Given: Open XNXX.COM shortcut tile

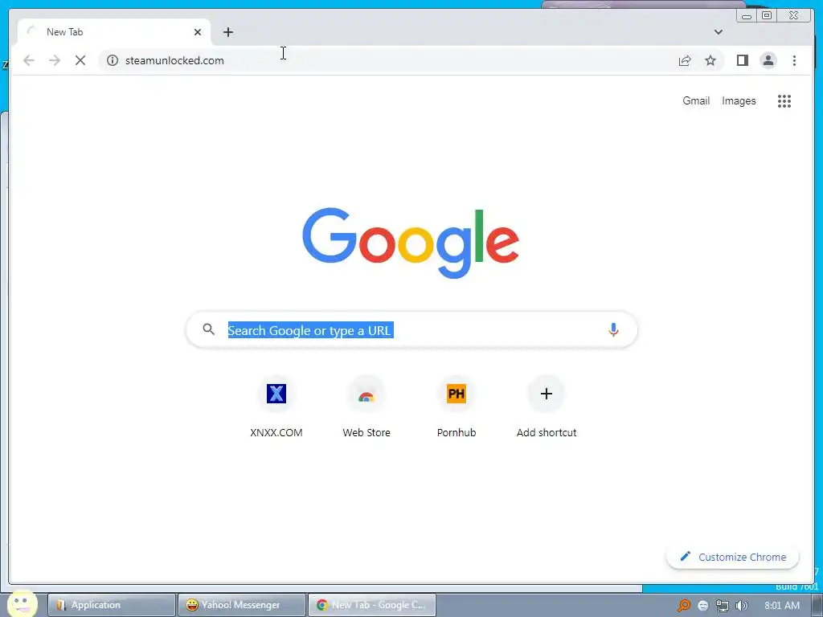Looking at the screenshot, I should pyautogui.click(x=276, y=407).
